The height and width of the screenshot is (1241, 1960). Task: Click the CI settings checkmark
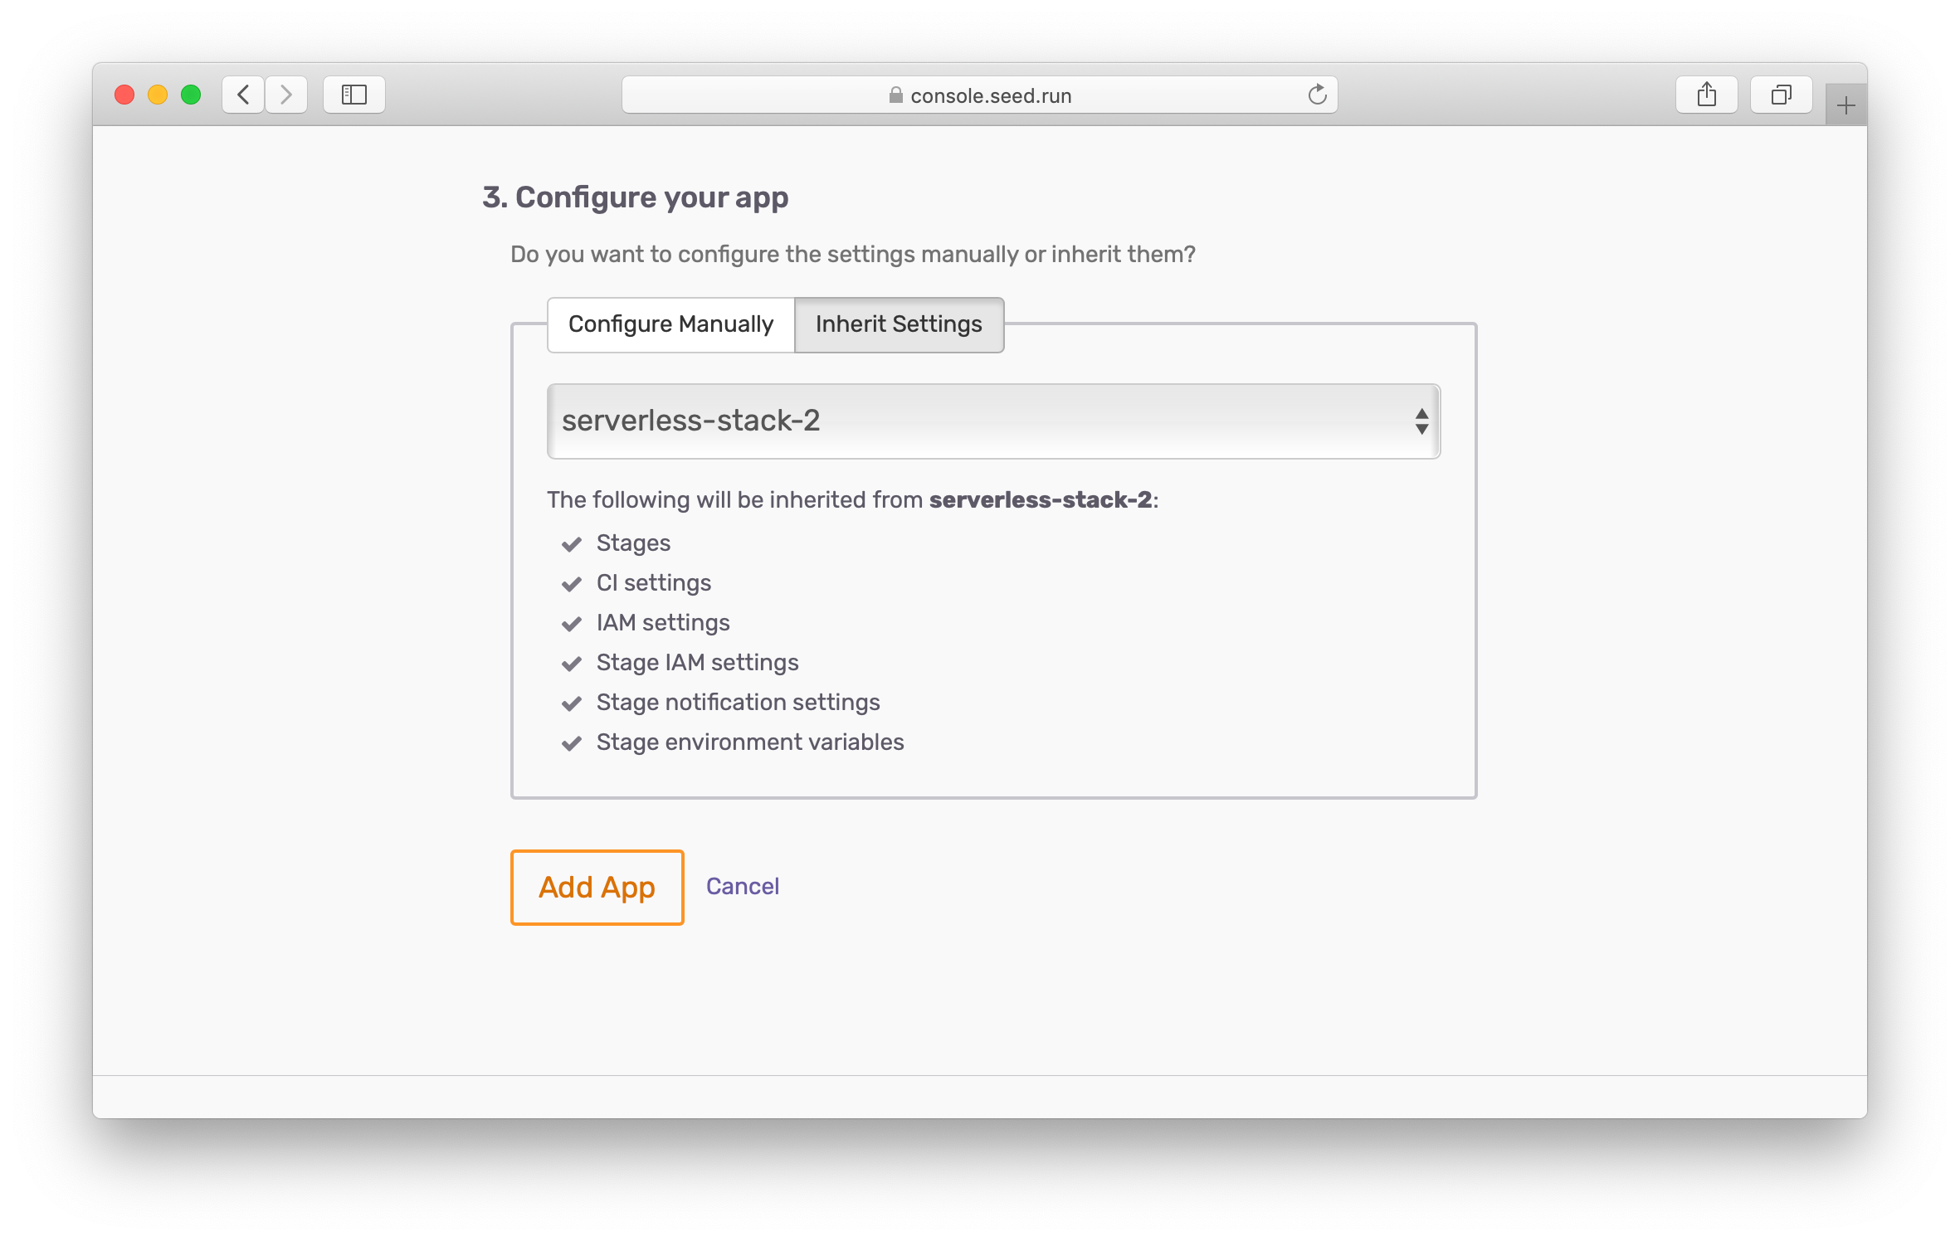pyautogui.click(x=571, y=584)
